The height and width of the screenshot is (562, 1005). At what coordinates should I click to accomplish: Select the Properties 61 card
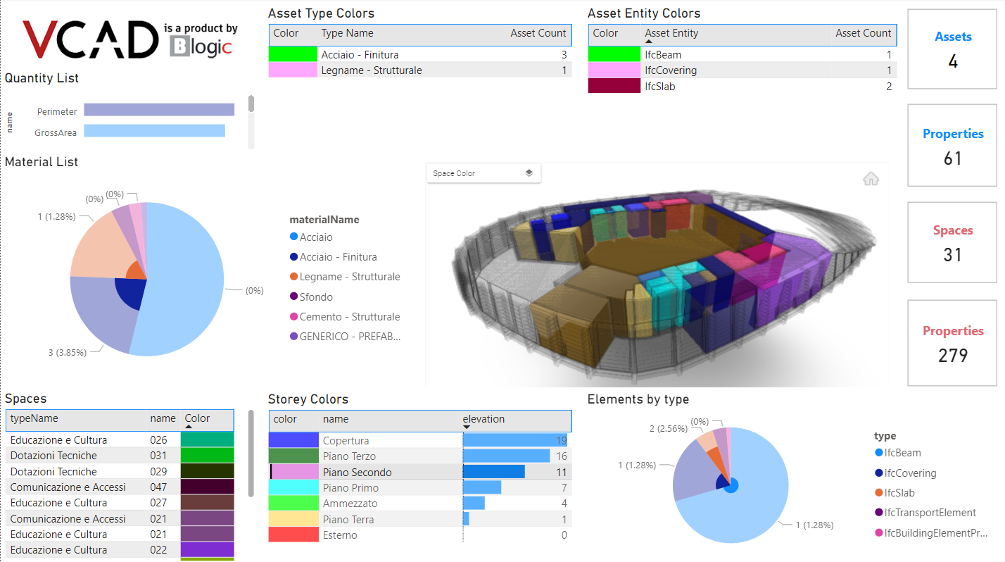point(953,146)
